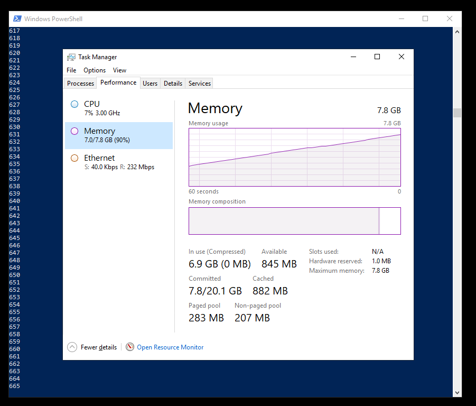Viewport: 476px width, 406px height.
Task: Click the Ethernet orange circle icon
Action: (74, 158)
